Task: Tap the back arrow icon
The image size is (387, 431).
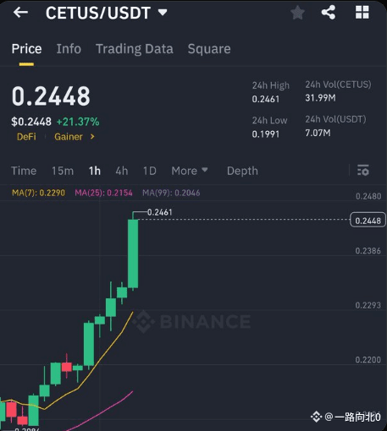Action: coord(20,13)
